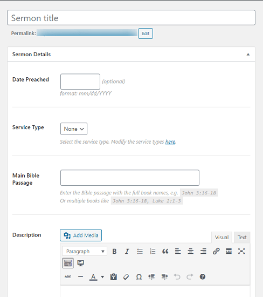Insert a bulleted list
263x297 pixels.
[140, 251]
